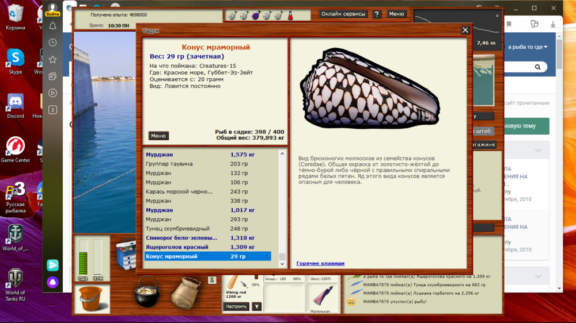
Task: Expand the arrow next to Настроить
Action: tap(257, 306)
